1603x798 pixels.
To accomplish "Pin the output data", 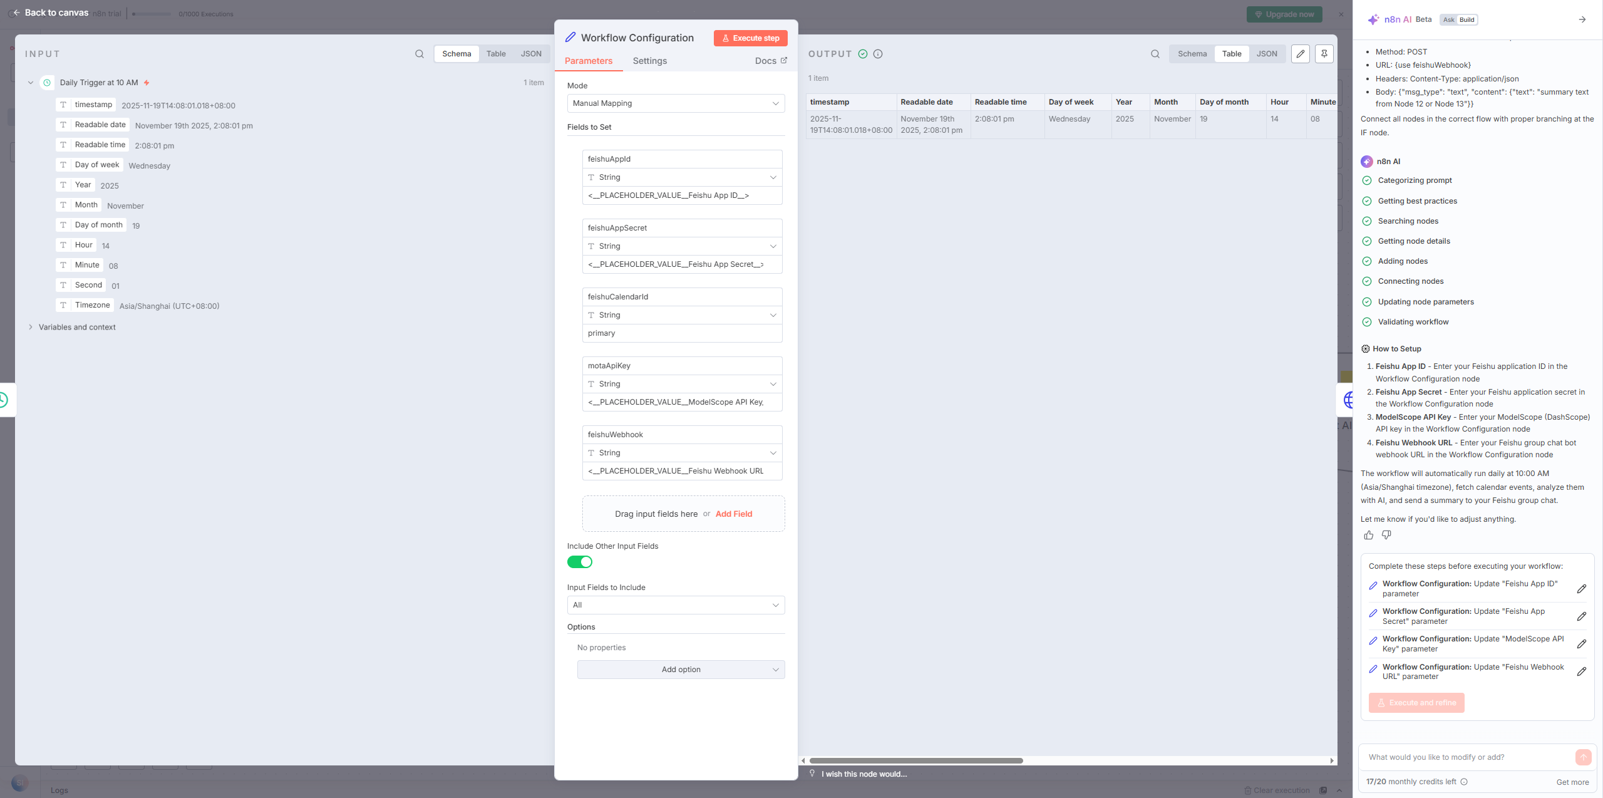I will [x=1324, y=54].
